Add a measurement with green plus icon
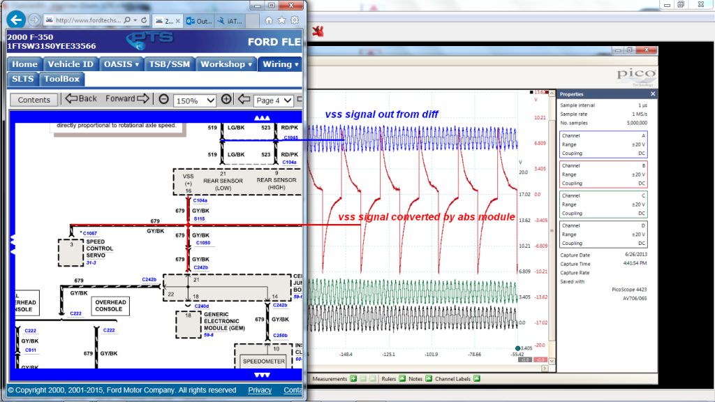This screenshot has width=715, height=402. [353, 379]
